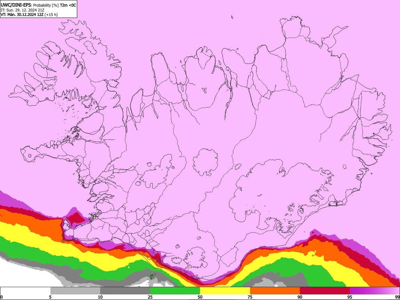400x300 pixels.
Task: Click the legend value "99"
Action: [x=397, y=297]
